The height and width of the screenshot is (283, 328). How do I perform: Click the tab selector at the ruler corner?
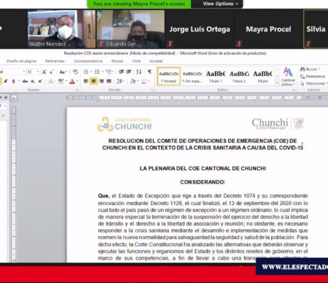[14, 97]
